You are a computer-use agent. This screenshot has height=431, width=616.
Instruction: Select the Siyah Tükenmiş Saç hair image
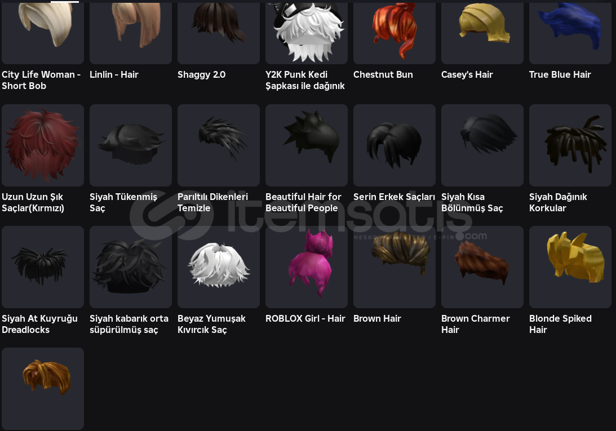(131, 145)
